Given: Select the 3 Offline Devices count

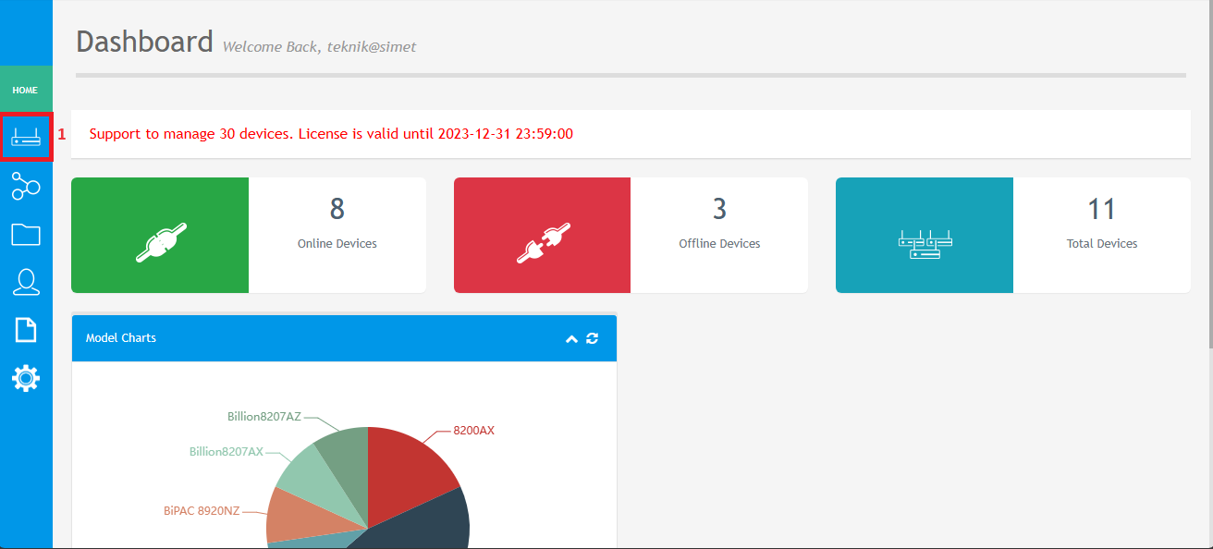Looking at the screenshot, I should point(719,210).
